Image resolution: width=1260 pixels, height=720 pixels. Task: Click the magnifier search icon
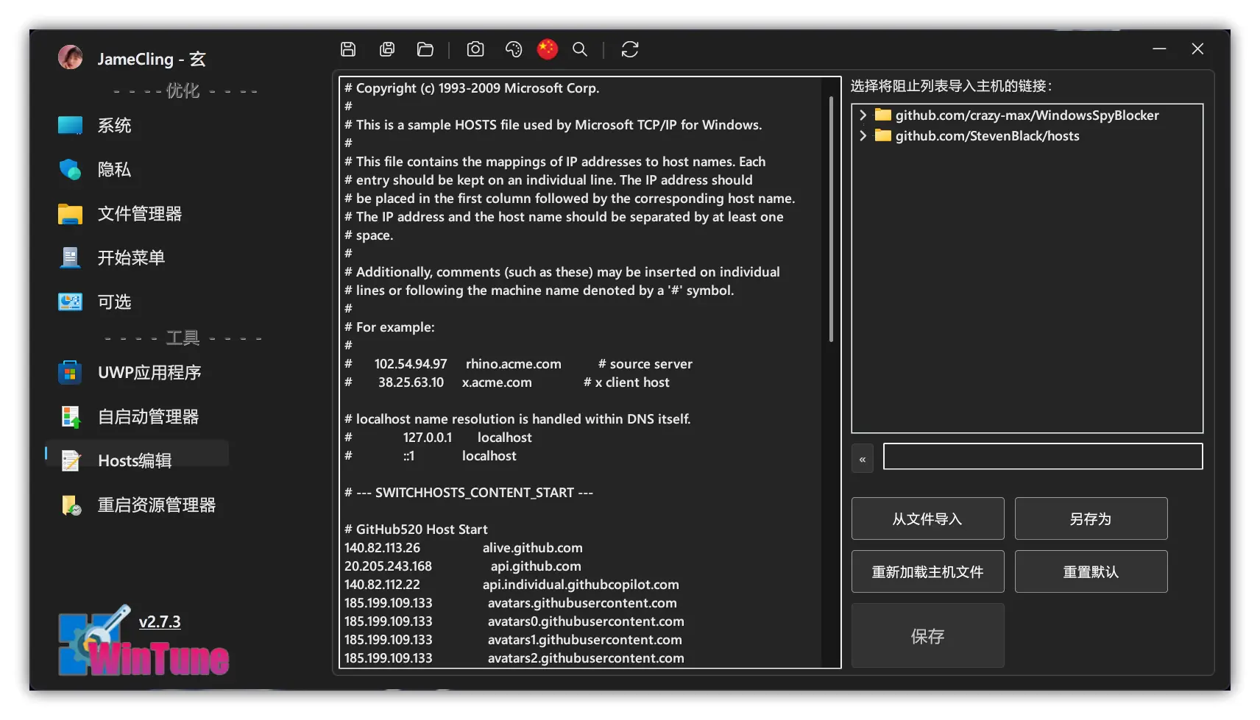(x=580, y=49)
